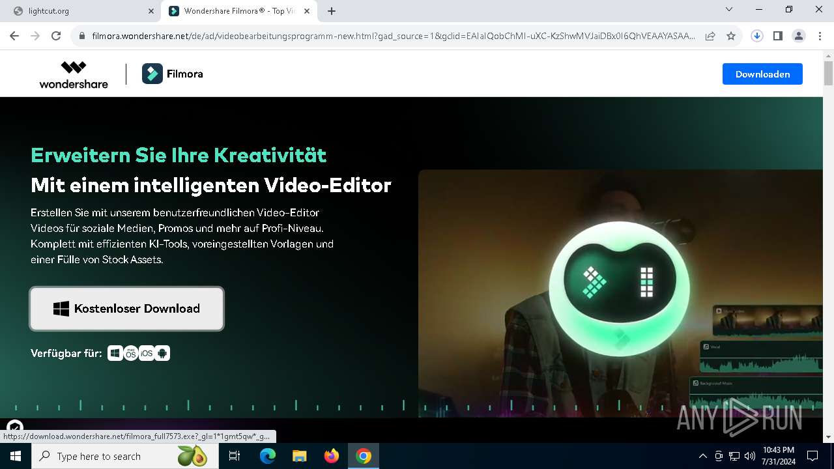Bookmark this page with the star
Screen dimensions: 834x469
[x=731, y=36]
